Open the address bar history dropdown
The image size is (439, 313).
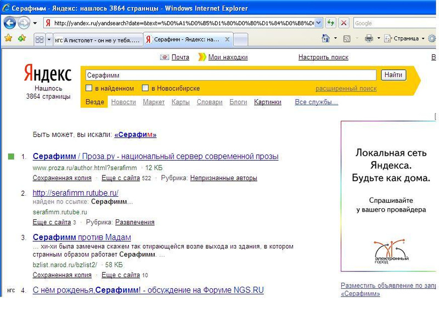click(319, 23)
